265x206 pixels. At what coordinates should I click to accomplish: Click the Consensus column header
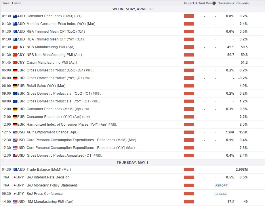[226, 3]
